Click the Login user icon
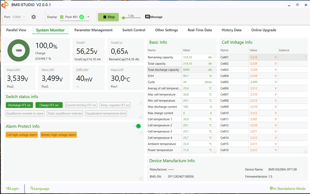 [8, 189]
